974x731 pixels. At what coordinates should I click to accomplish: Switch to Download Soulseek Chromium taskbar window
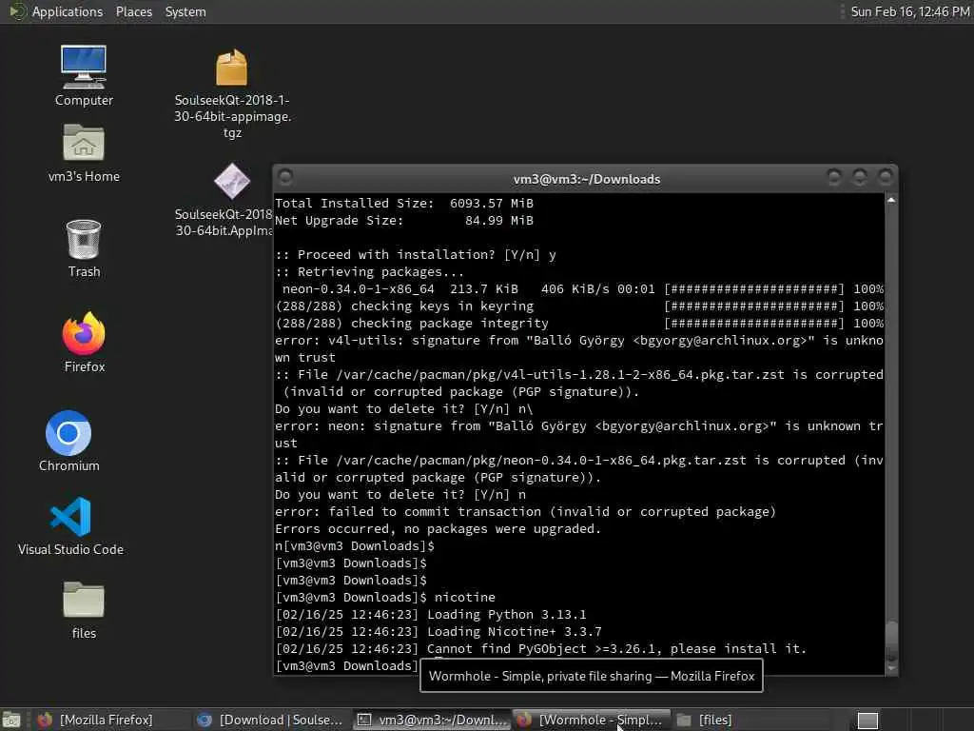(x=270, y=720)
